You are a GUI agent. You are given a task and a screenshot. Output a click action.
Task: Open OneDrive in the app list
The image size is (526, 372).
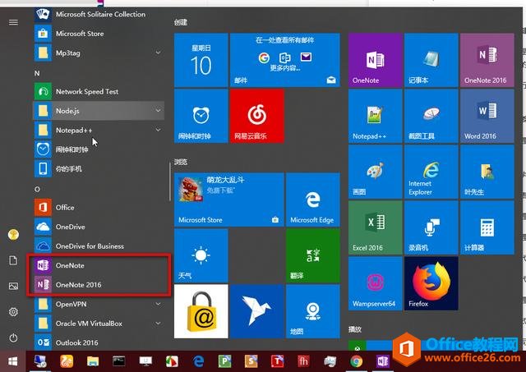(x=99, y=227)
